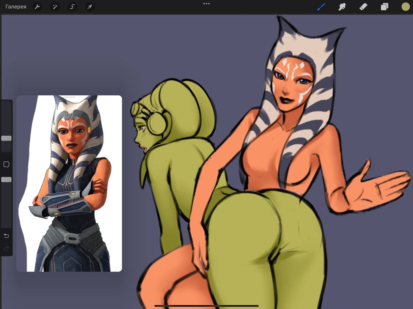Click the greyed-out redo arrow
The image size is (413, 309).
(6, 248)
